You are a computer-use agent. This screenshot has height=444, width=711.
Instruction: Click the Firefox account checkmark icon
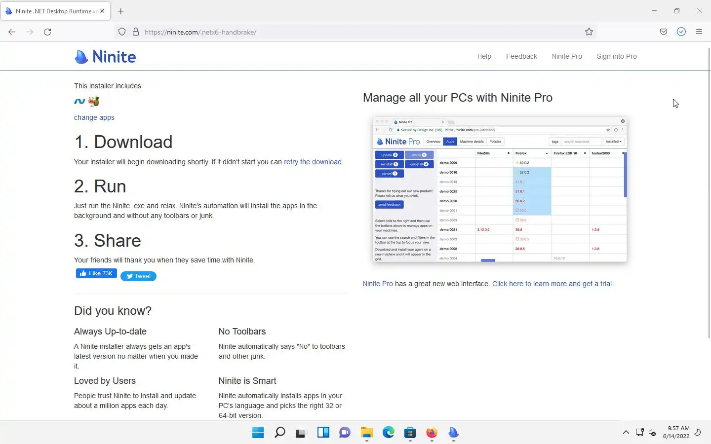[x=681, y=32]
